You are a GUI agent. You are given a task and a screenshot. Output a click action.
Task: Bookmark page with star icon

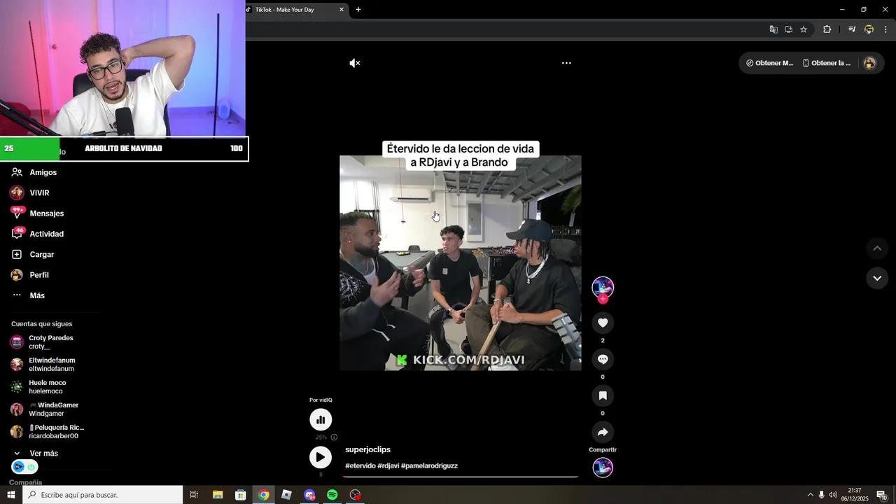pos(804,29)
